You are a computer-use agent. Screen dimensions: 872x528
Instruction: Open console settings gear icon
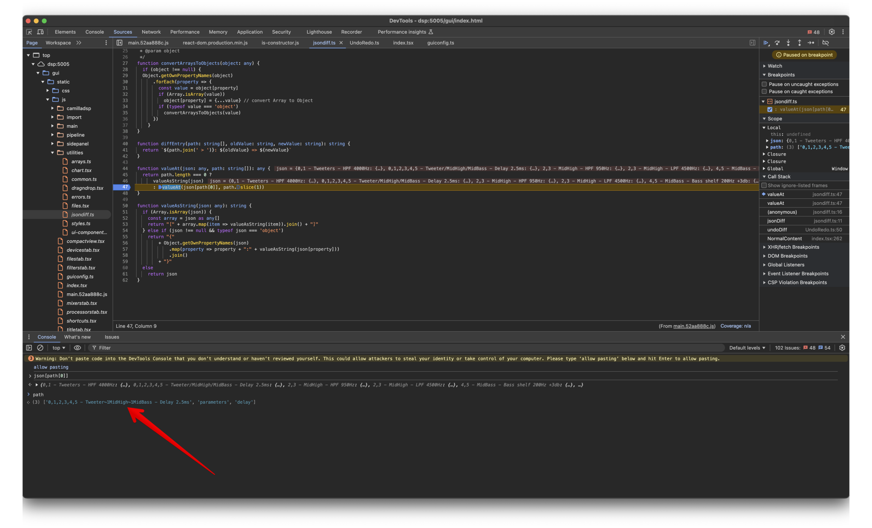point(842,348)
